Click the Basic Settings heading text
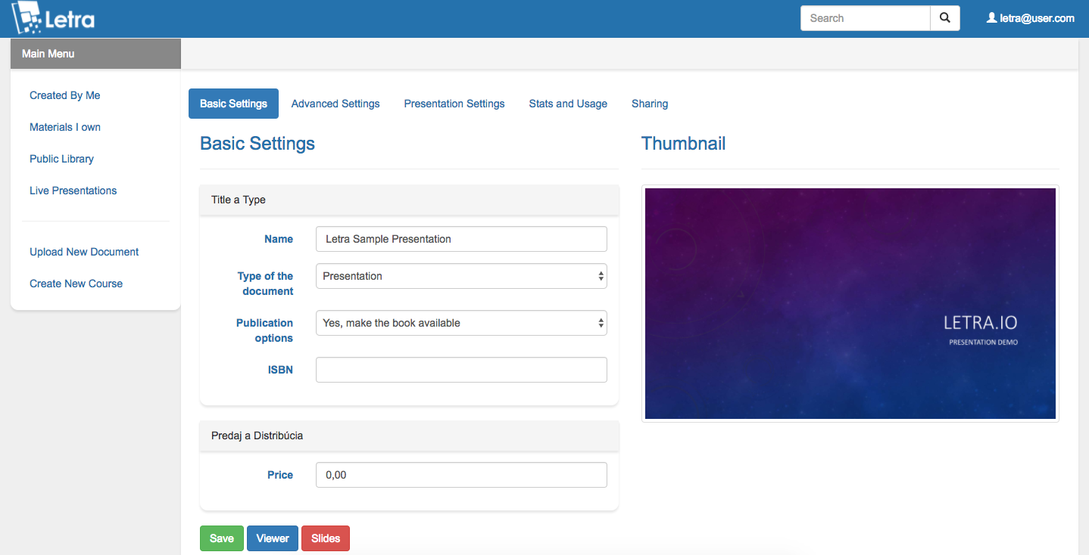 click(x=257, y=144)
